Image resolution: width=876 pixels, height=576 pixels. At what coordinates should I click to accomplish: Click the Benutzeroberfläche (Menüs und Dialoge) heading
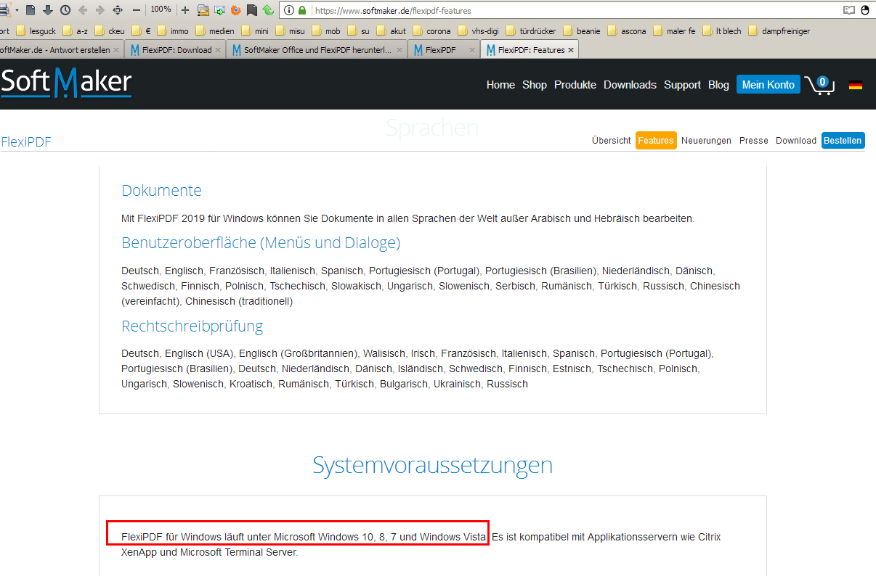(x=261, y=242)
